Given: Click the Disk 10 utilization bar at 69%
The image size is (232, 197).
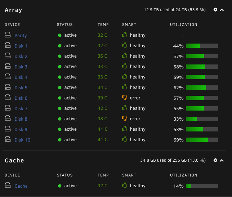Looking at the screenshot, I should pyautogui.click(x=202, y=140).
